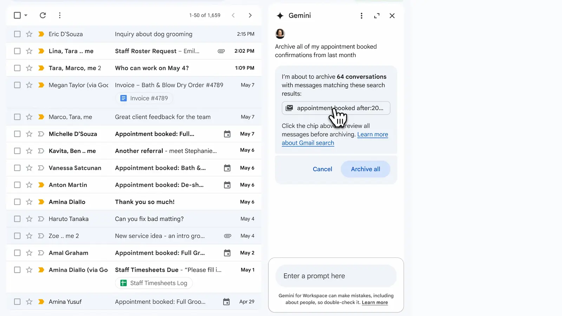Toggle importance marker on Anton Martin email
Screen dimensions: 562x316
click(41, 185)
